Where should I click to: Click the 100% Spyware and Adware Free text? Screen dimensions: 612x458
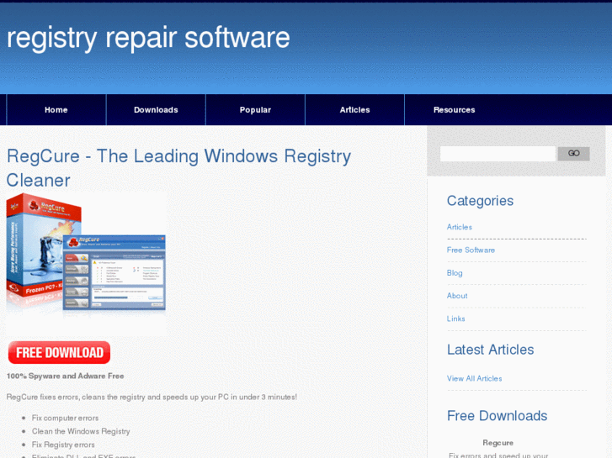(x=65, y=376)
